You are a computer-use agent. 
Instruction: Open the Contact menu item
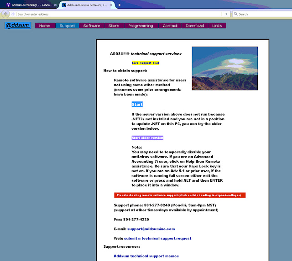click(x=170, y=26)
